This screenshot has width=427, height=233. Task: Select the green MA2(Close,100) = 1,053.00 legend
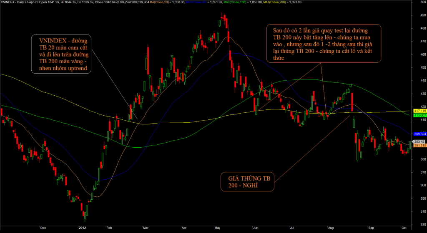coord(243,2)
